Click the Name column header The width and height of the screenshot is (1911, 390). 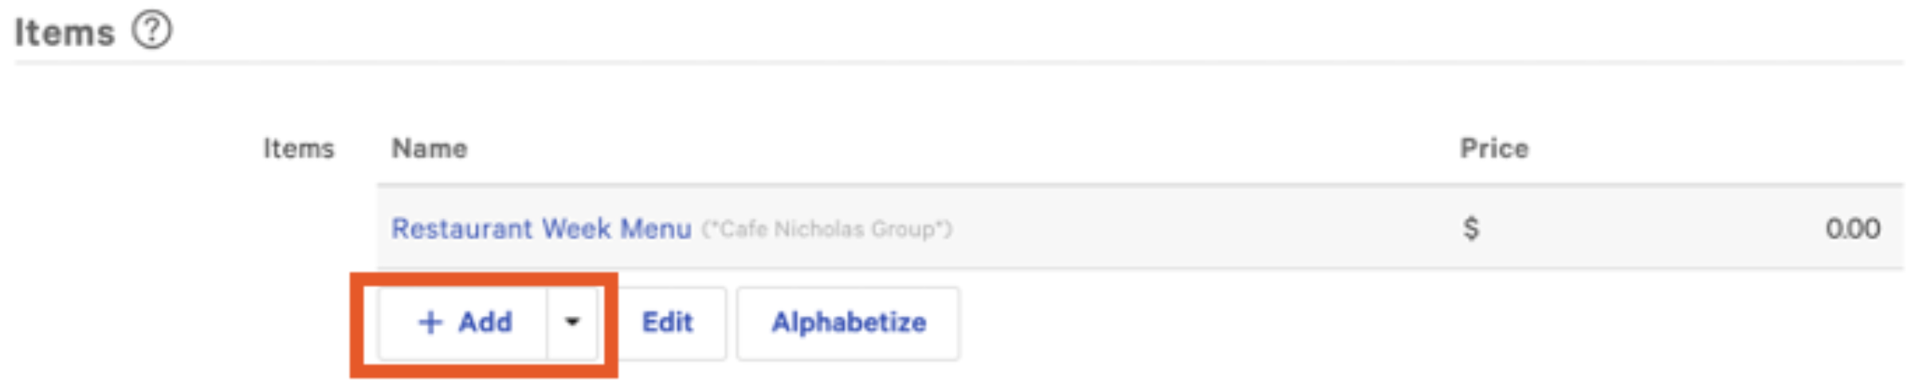click(x=429, y=149)
